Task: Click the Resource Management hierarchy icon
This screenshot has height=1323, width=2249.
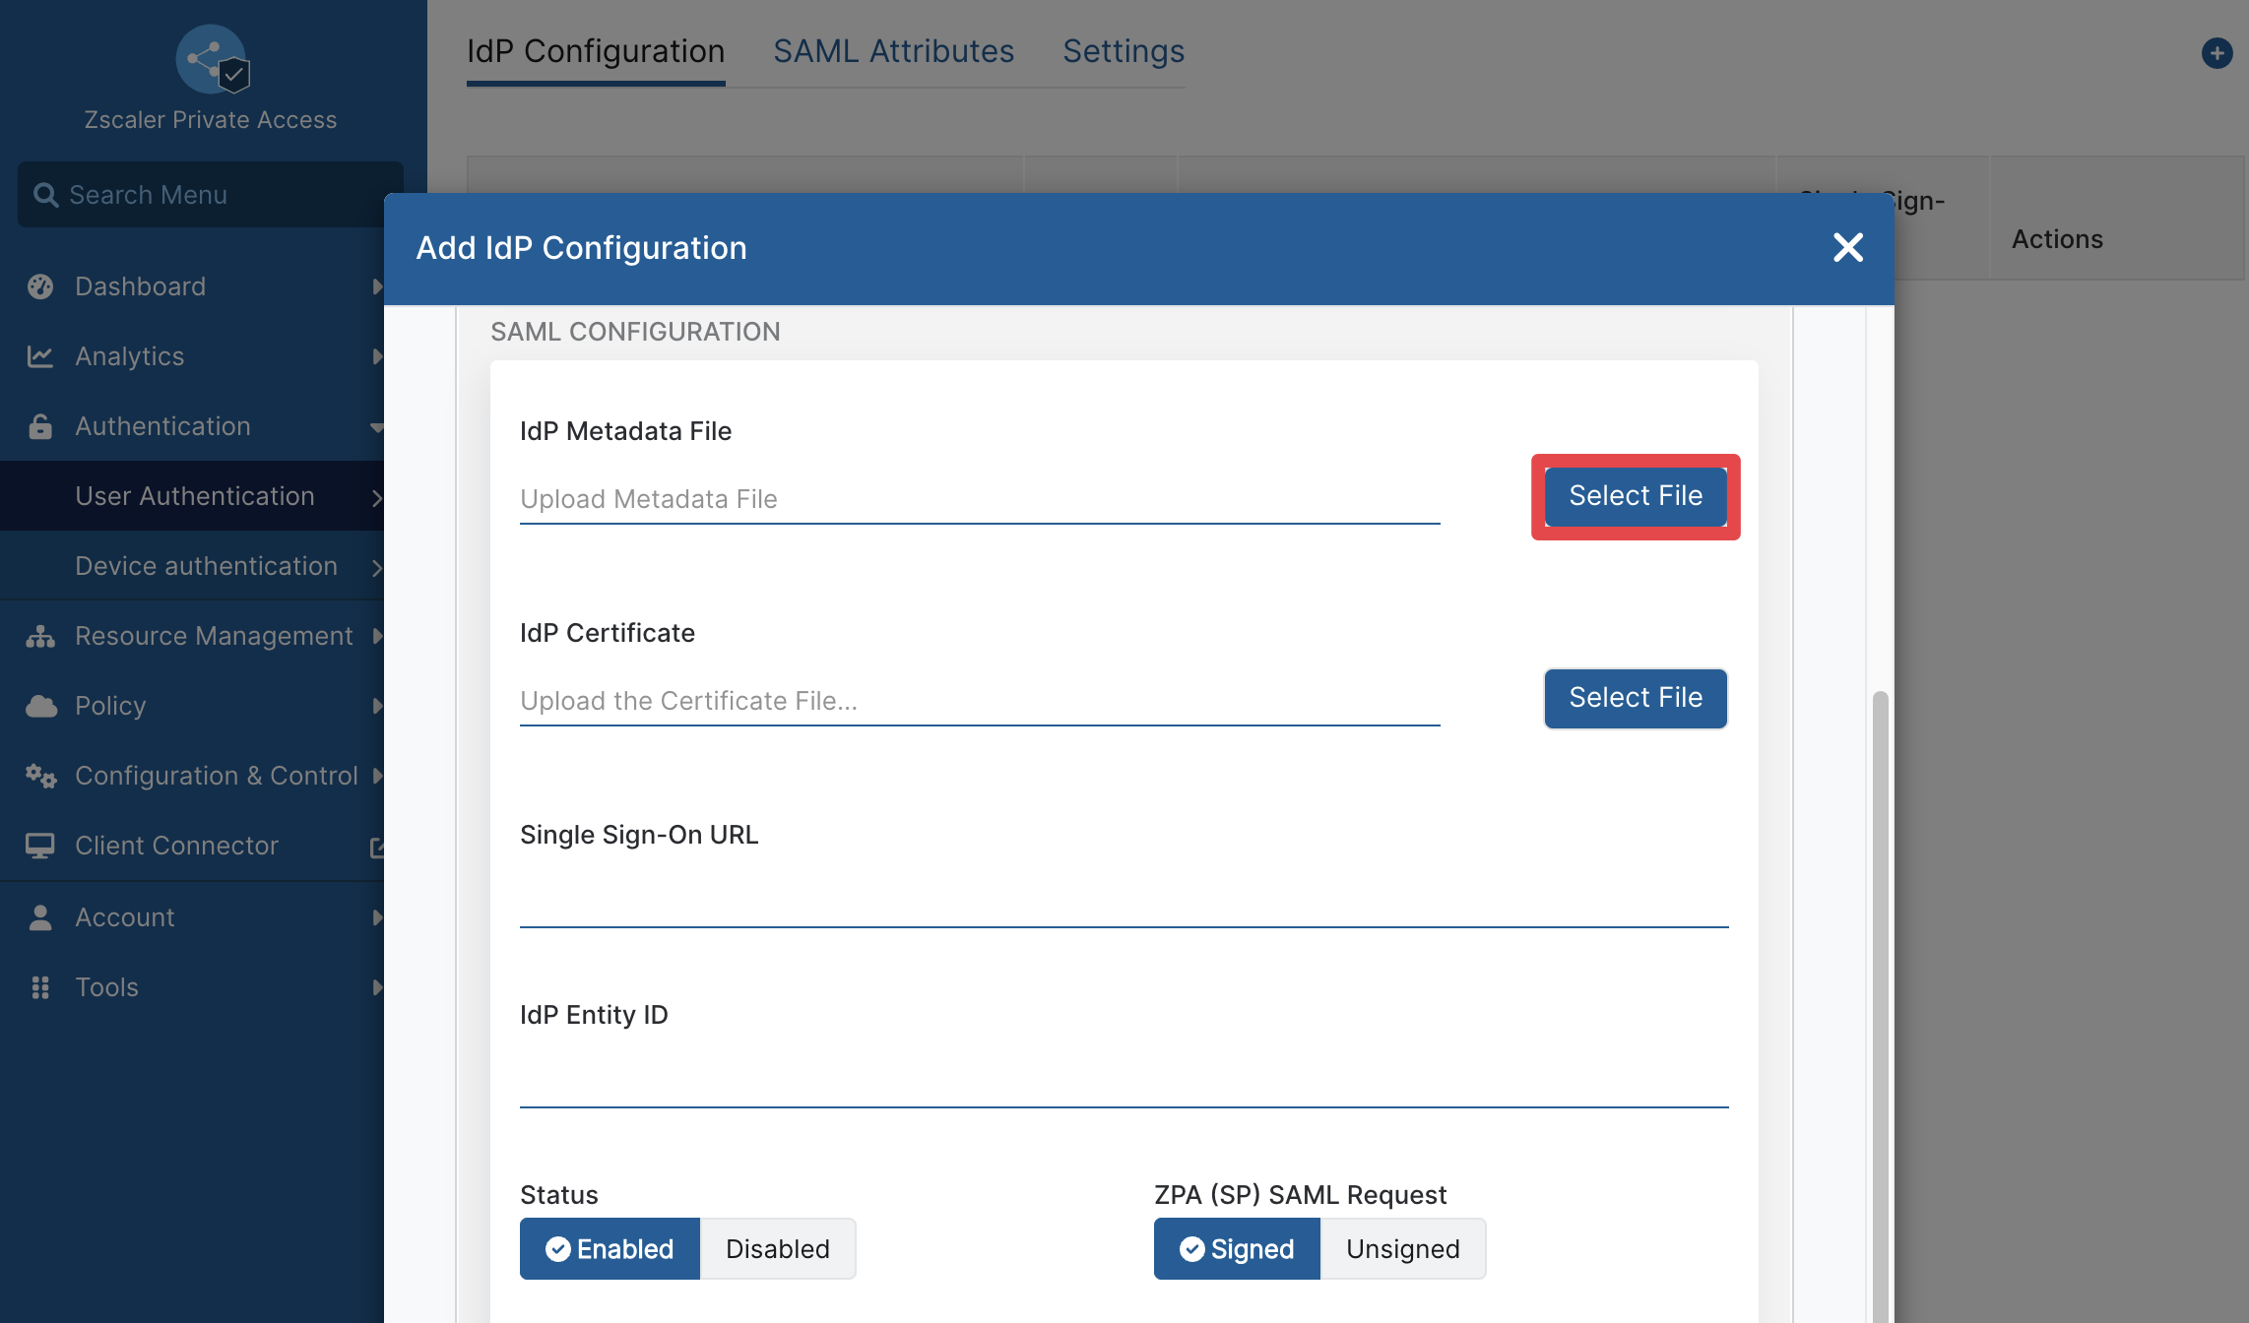Action: 40,636
